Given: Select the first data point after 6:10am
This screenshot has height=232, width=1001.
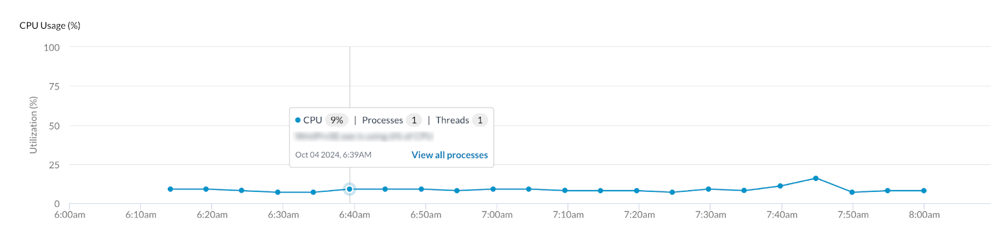Looking at the screenshot, I should [x=170, y=189].
